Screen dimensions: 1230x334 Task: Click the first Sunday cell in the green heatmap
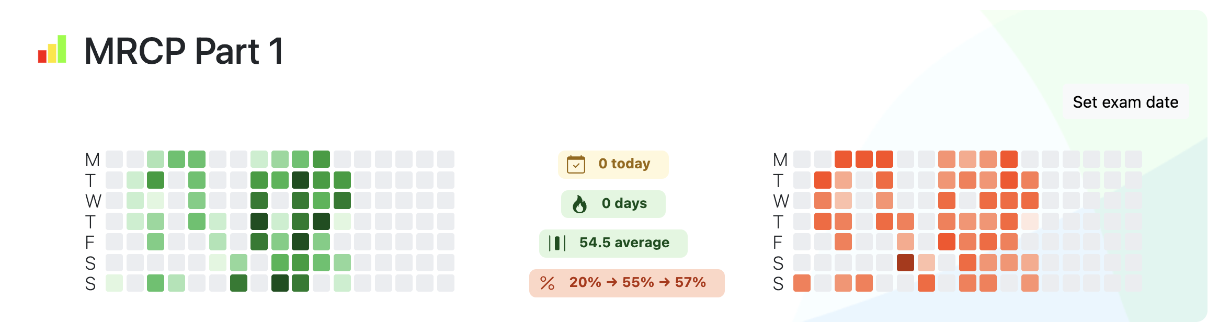(x=114, y=283)
